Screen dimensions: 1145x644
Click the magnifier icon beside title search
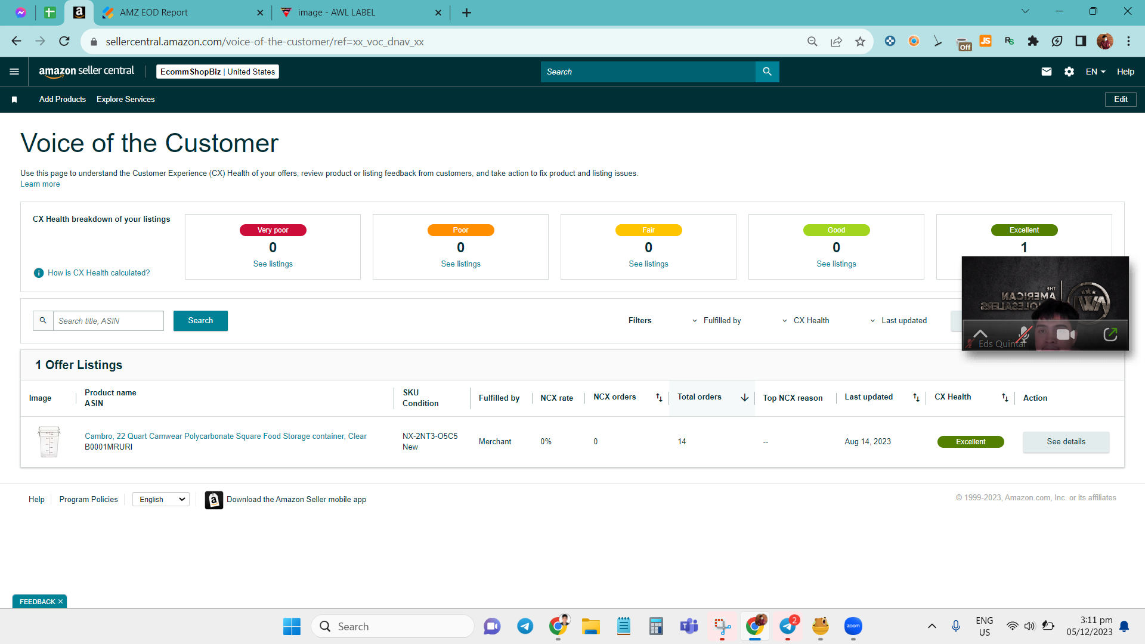click(43, 321)
